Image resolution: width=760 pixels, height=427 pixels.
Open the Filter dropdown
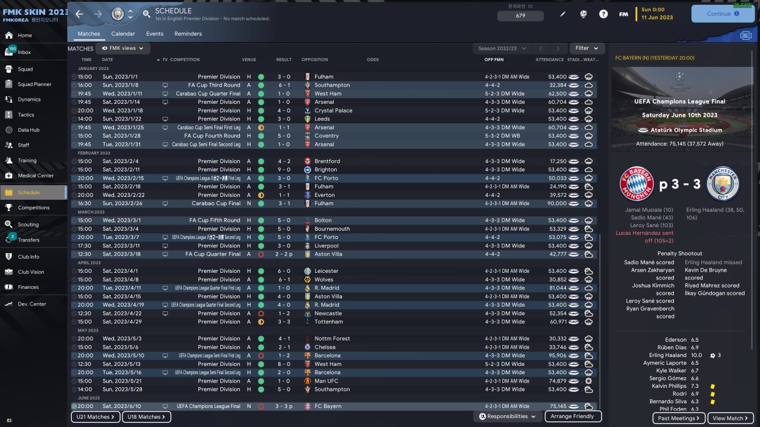(x=587, y=48)
